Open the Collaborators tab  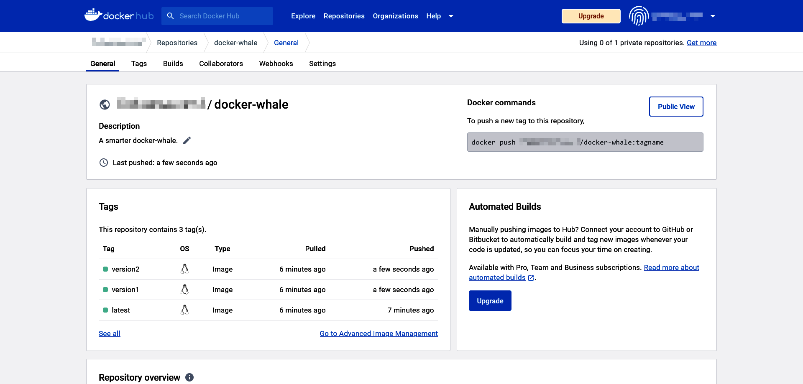[221, 64]
